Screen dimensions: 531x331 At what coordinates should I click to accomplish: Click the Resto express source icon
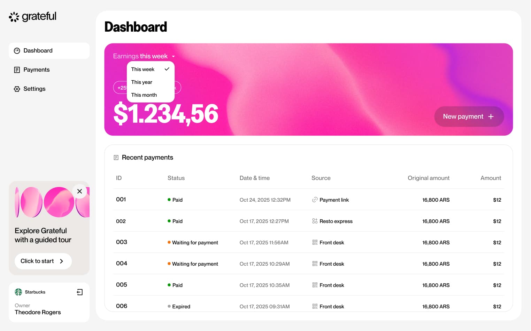(315, 221)
